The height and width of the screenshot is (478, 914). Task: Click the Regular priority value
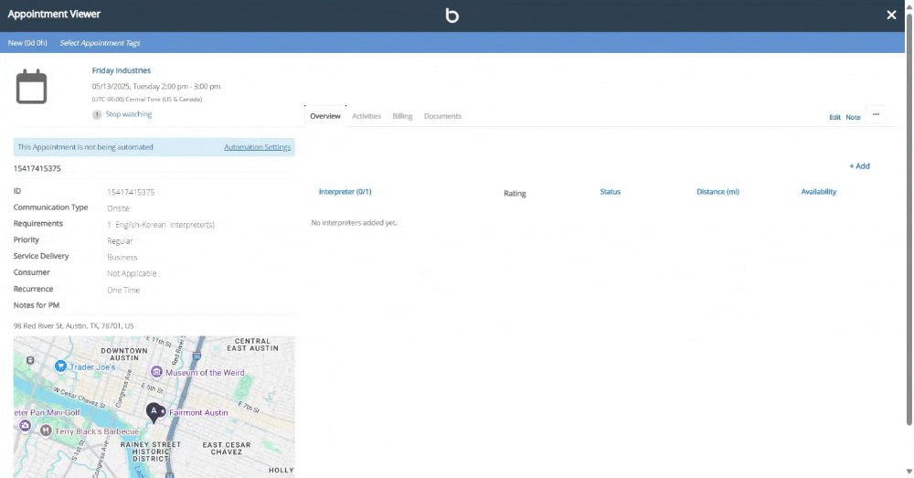tap(120, 240)
